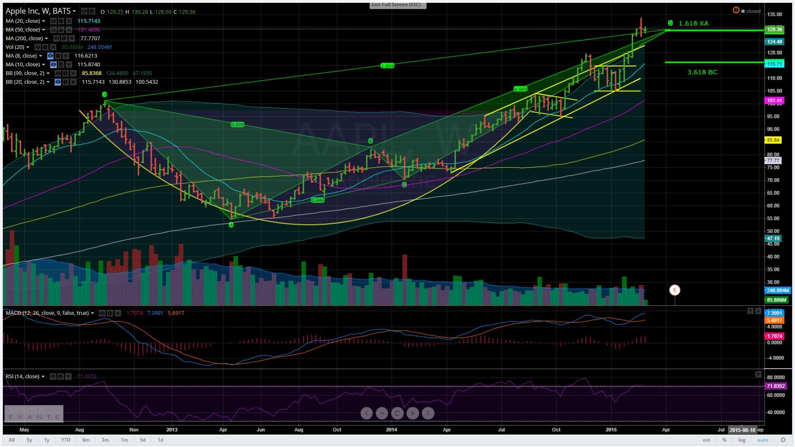
Task: Move RSI pane up with arrow
Action: [x=758, y=374]
